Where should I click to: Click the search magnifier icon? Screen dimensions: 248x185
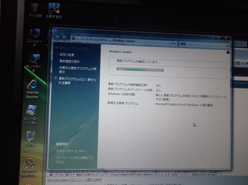coord(227,46)
